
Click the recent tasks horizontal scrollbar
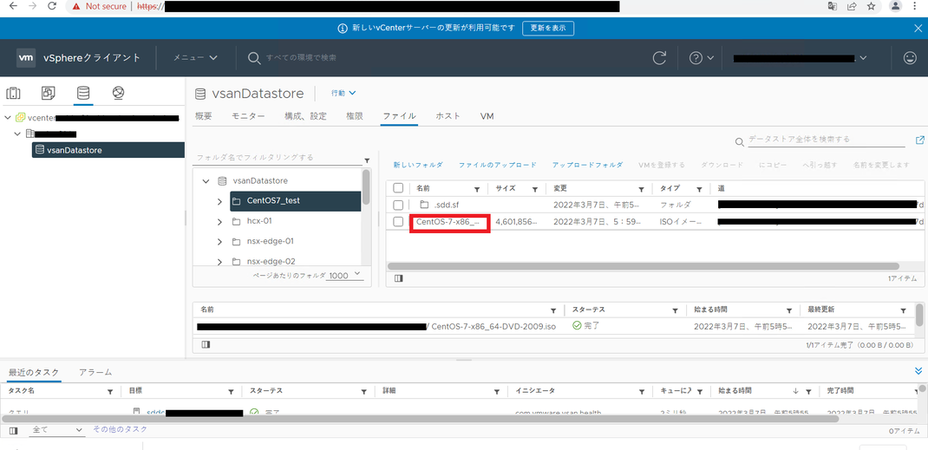419,418
